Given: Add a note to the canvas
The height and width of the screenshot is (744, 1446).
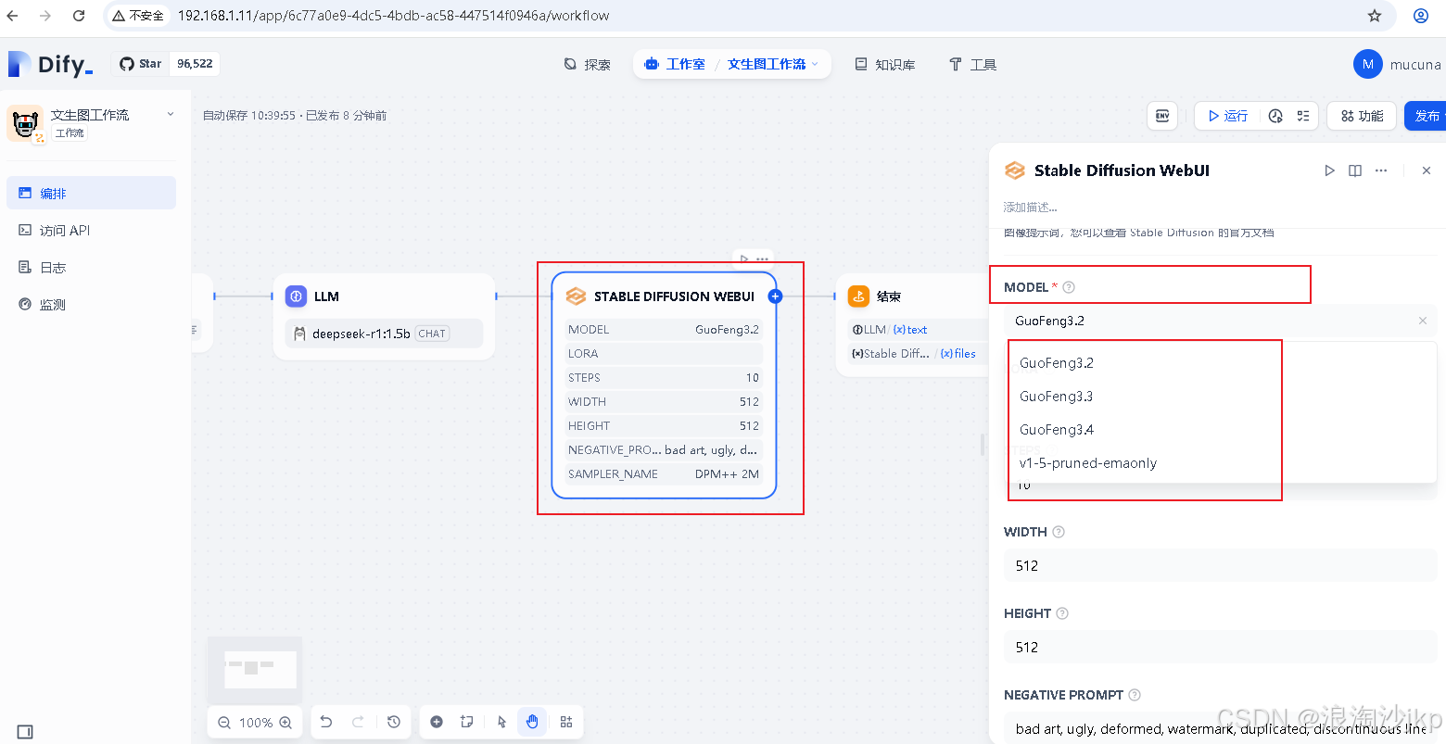Looking at the screenshot, I should 467,722.
